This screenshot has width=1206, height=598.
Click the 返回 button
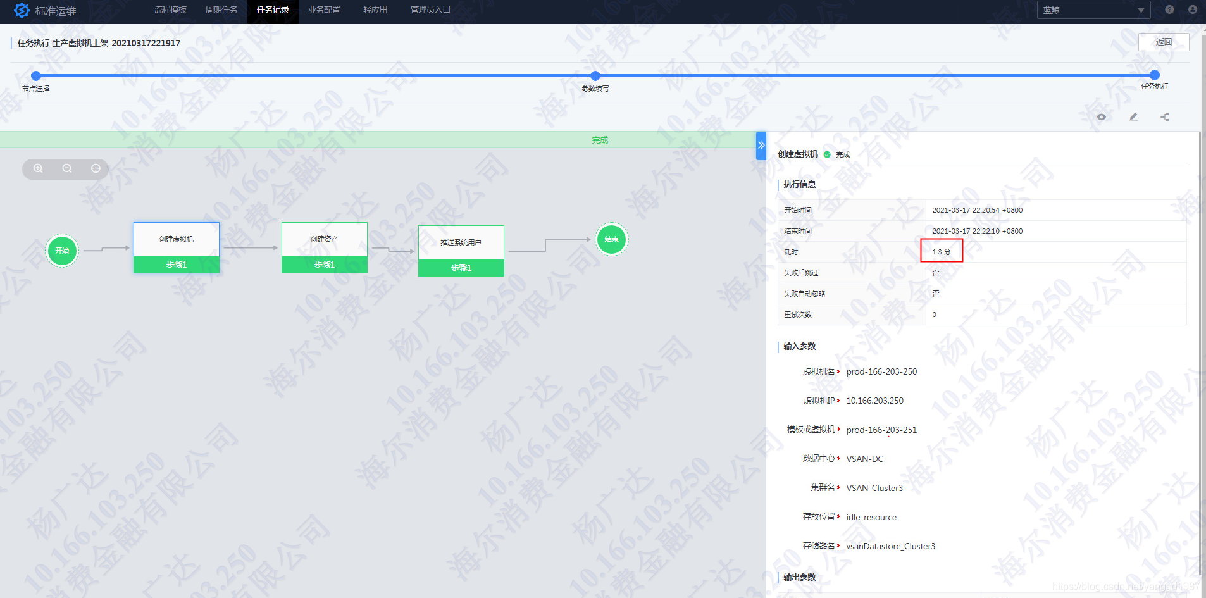pyautogui.click(x=1164, y=42)
